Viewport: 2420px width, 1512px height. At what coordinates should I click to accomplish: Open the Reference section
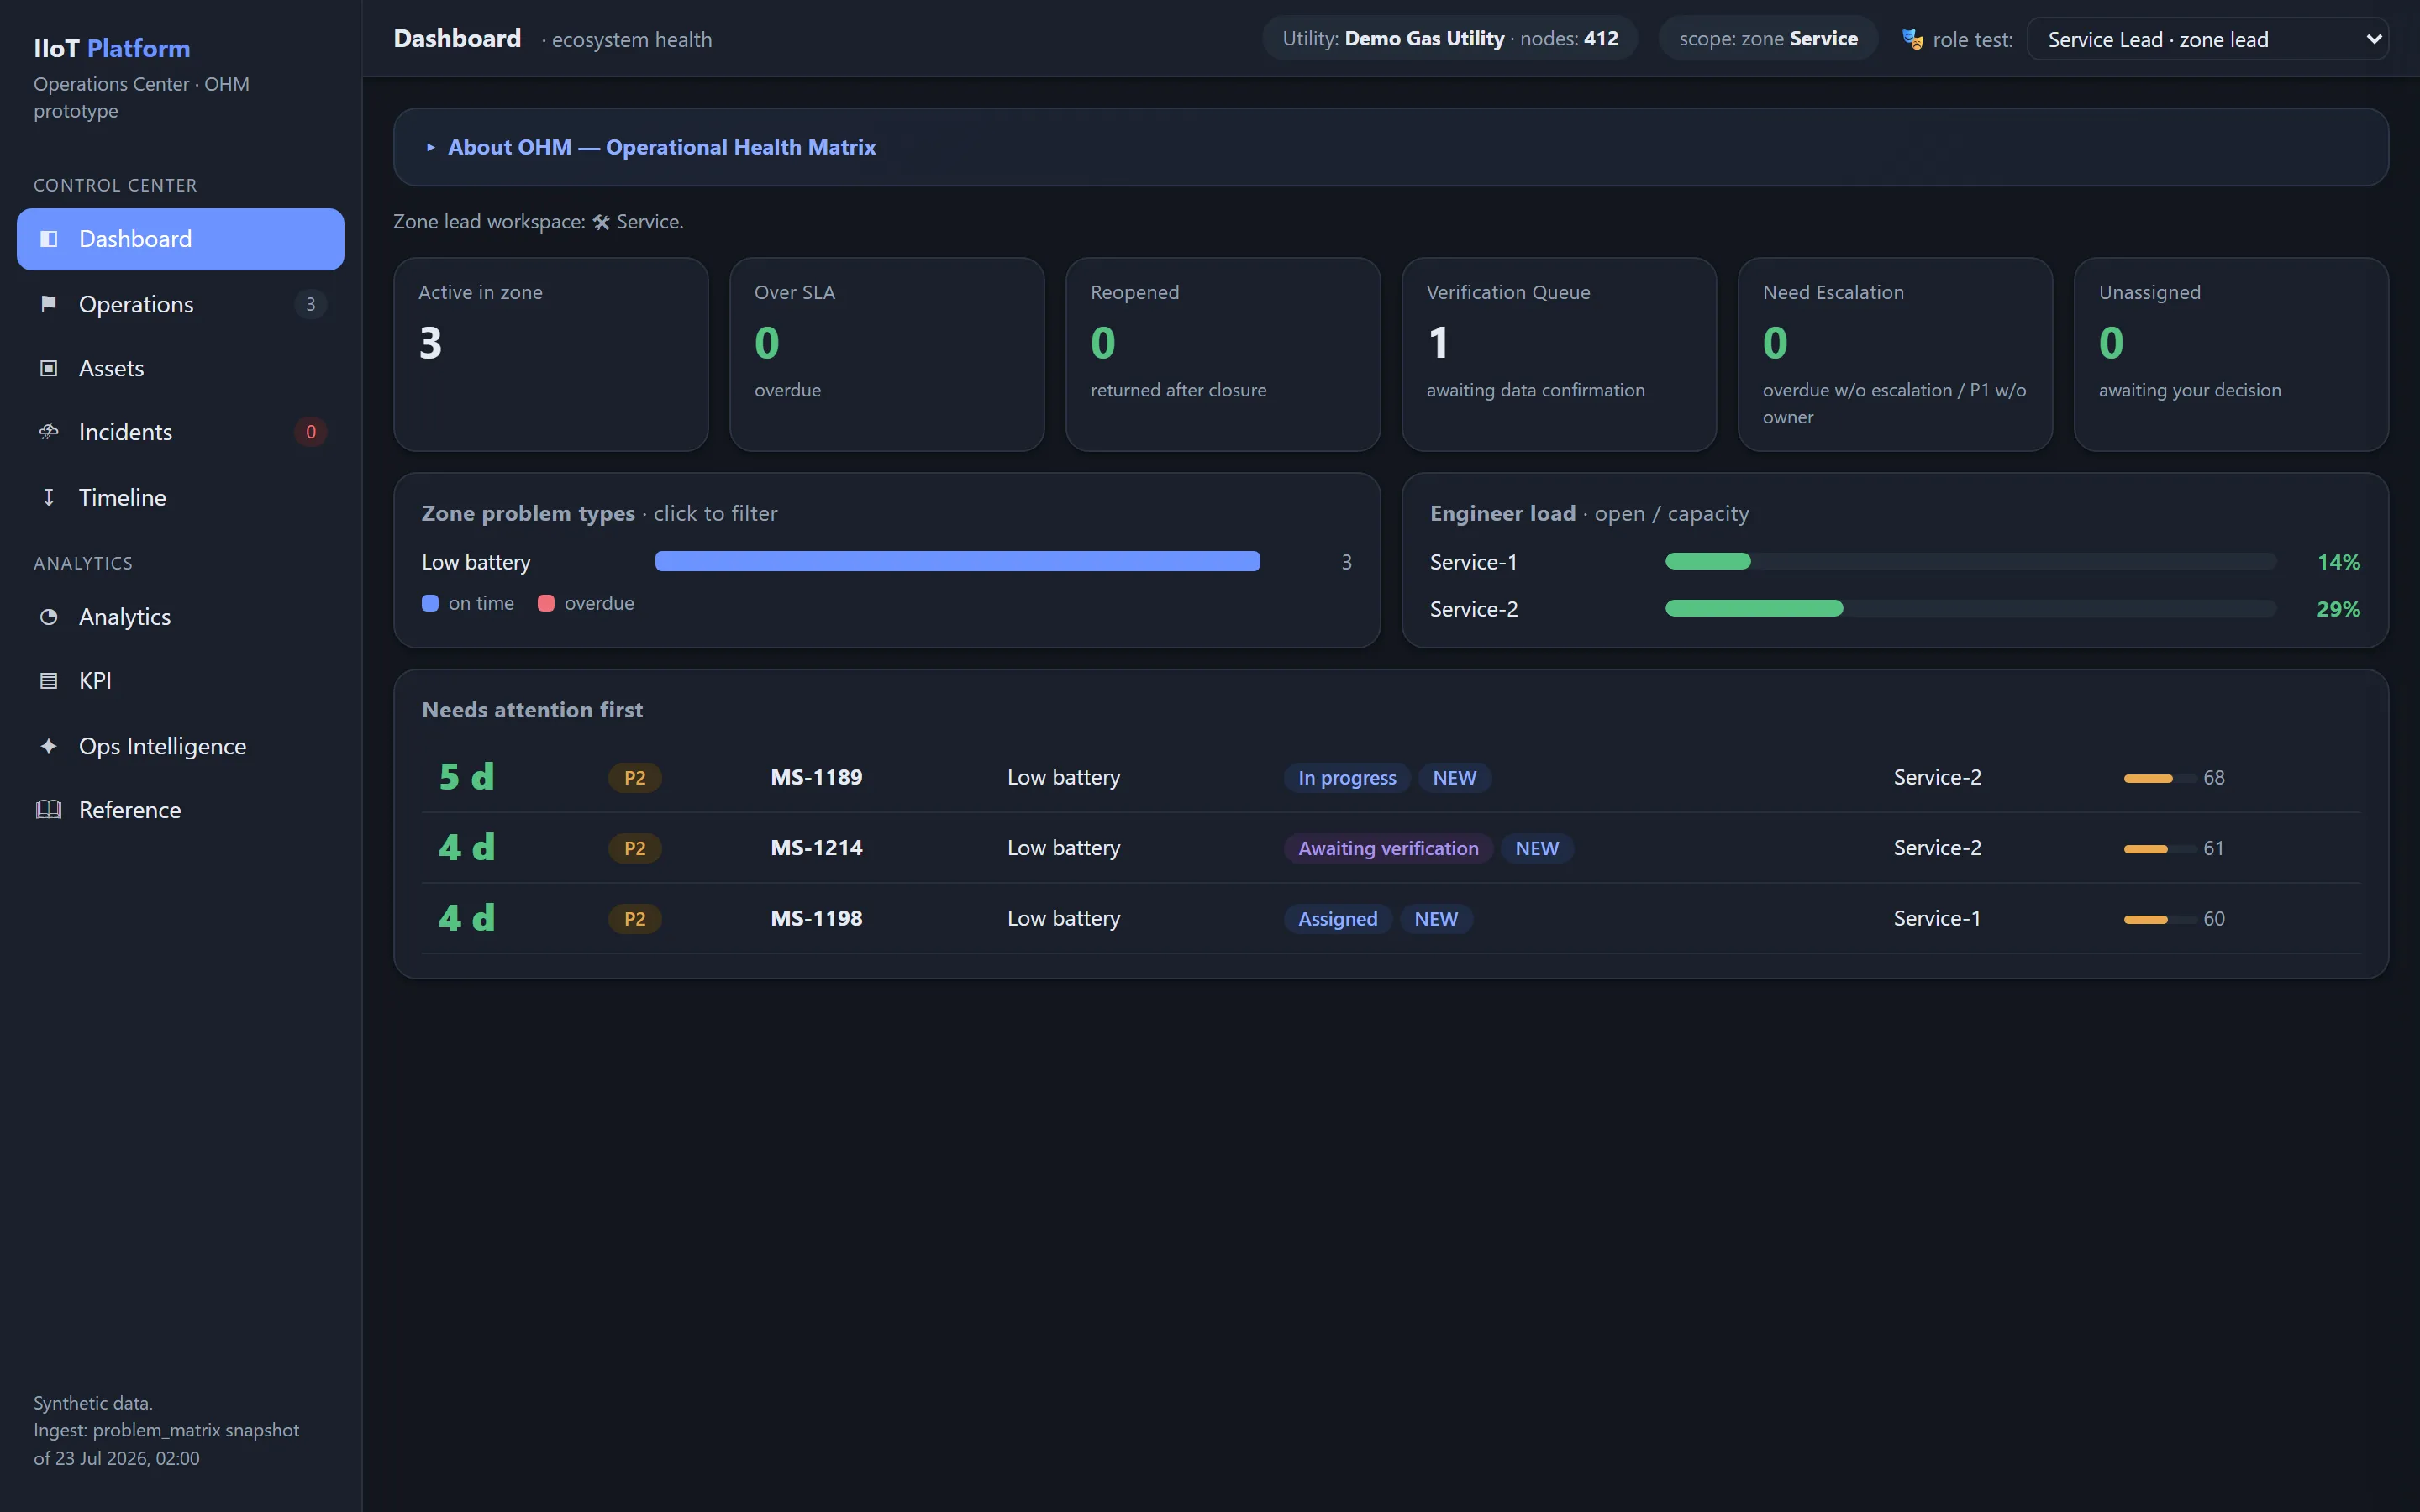[x=180, y=810]
